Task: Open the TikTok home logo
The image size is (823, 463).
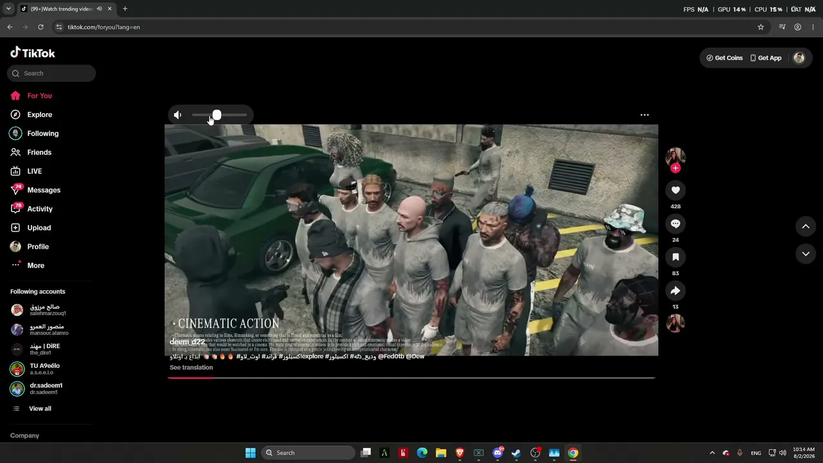Action: [x=33, y=53]
